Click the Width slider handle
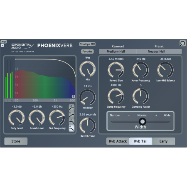This screenshot has height=187, width=187. point(143,122)
